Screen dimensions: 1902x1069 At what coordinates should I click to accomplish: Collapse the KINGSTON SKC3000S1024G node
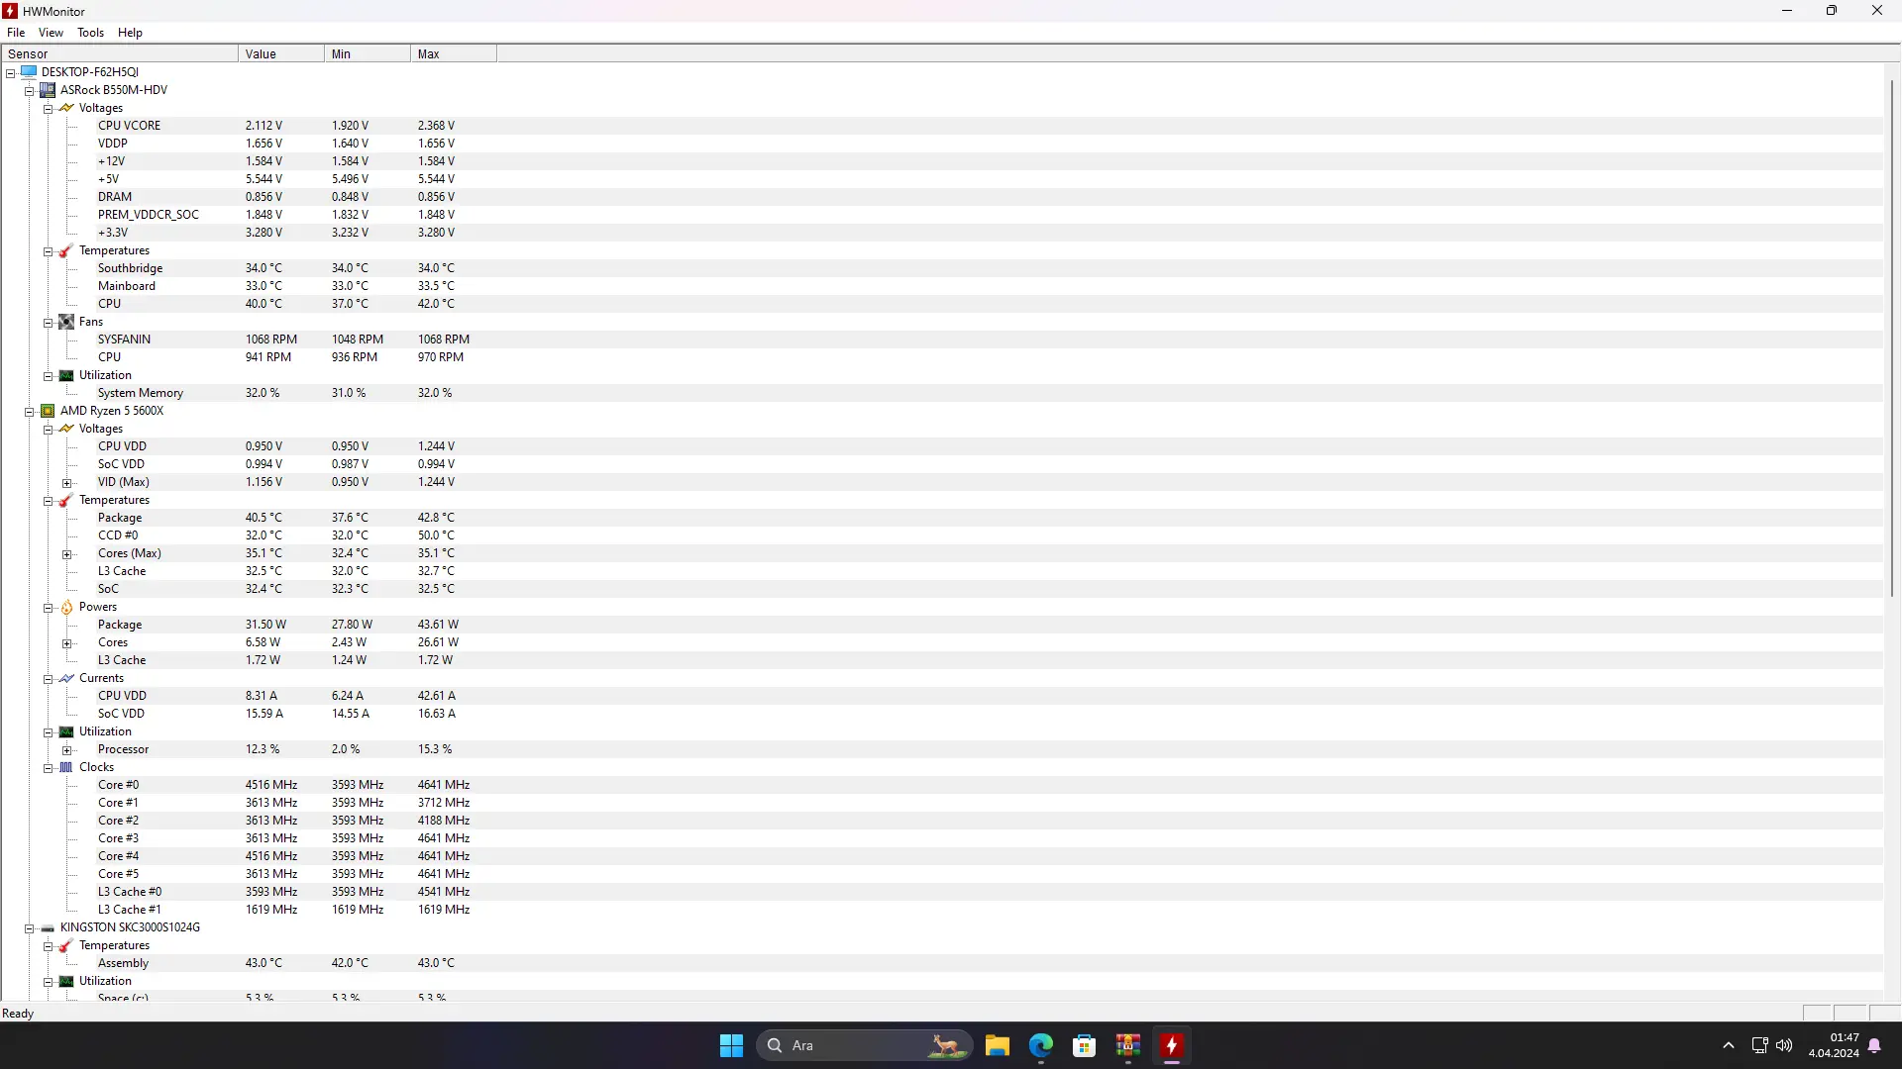click(30, 928)
